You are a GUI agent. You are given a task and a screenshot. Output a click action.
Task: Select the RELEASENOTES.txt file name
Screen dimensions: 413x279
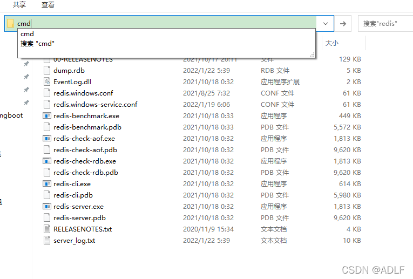click(83, 229)
